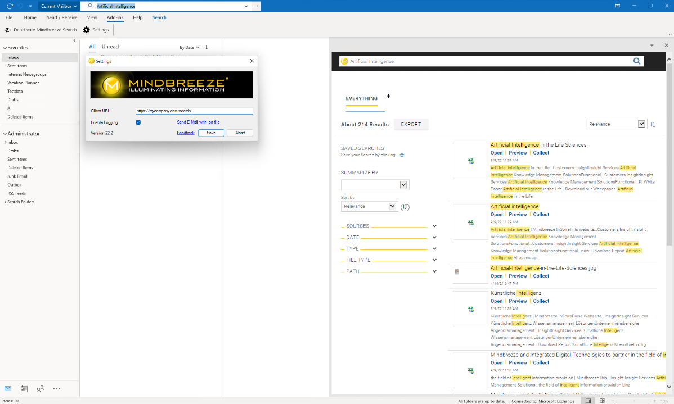Click the Feedback link

tap(186, 133)
